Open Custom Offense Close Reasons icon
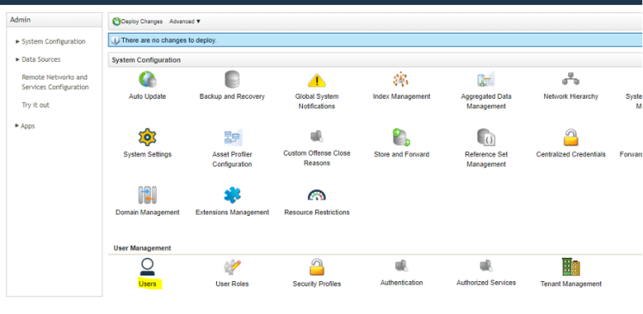 317,136
